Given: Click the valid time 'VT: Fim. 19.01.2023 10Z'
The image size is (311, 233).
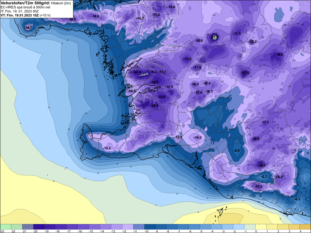Looking at the screenshot, I should point(20,15).
